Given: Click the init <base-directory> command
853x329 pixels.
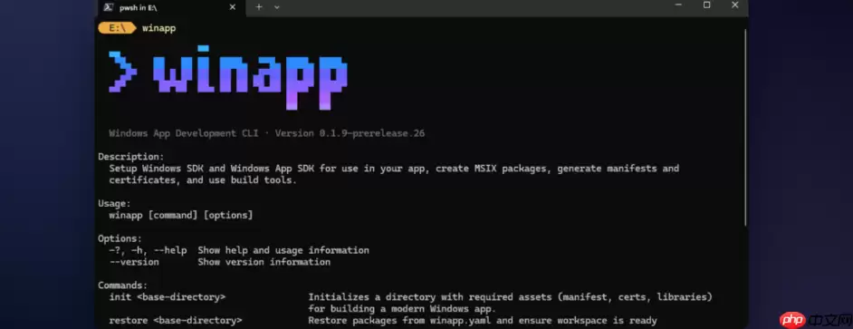Looking at the screenshot, I should click(x=167, y=297).
